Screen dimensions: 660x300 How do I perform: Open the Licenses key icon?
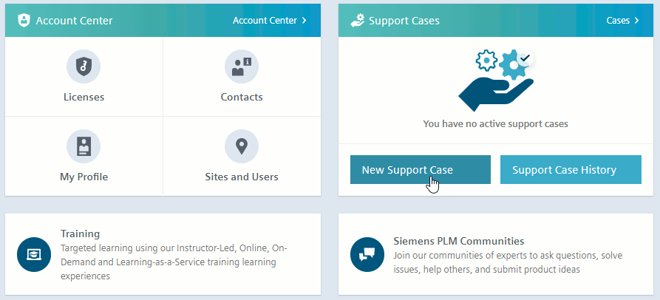point(84,67)
